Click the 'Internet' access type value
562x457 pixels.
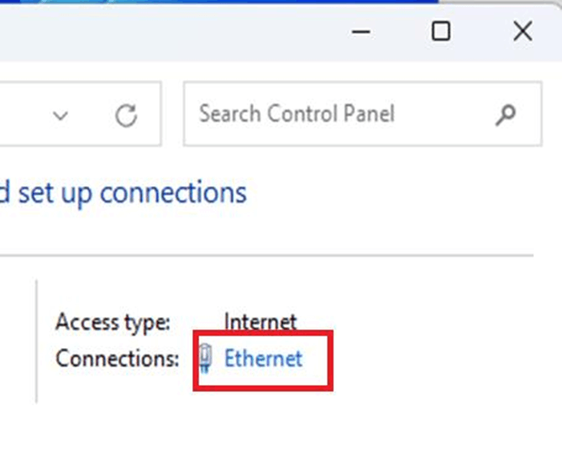[260, 321]
